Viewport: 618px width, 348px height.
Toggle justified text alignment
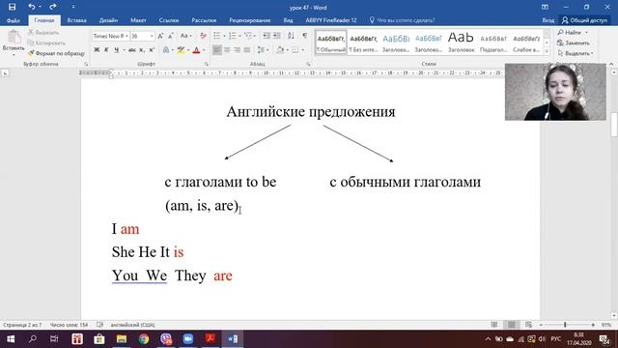point(247,50)
